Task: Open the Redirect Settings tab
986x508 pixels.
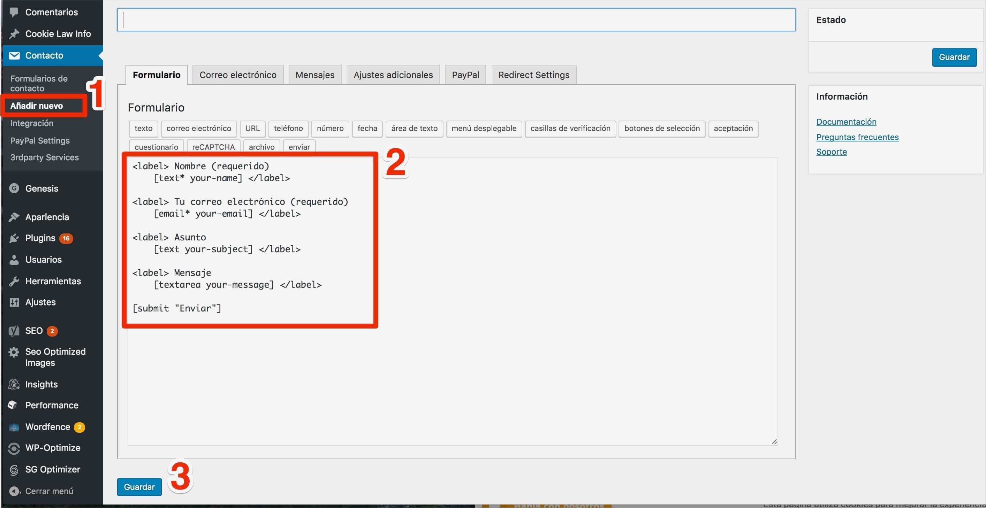Action: (533, 75)
